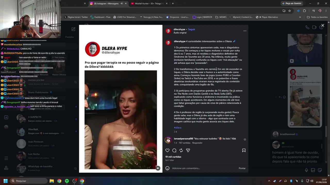Click the taskbar Pesquisar search box
Viewport: 330px width, 185px height.
point(29,181)
